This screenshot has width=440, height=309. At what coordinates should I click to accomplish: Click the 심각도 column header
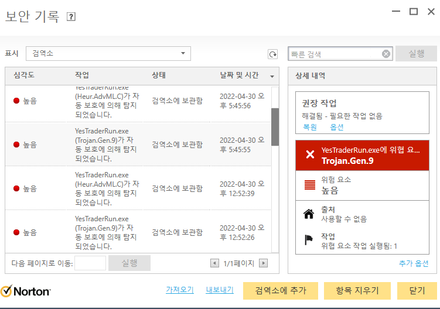point(23,75)
